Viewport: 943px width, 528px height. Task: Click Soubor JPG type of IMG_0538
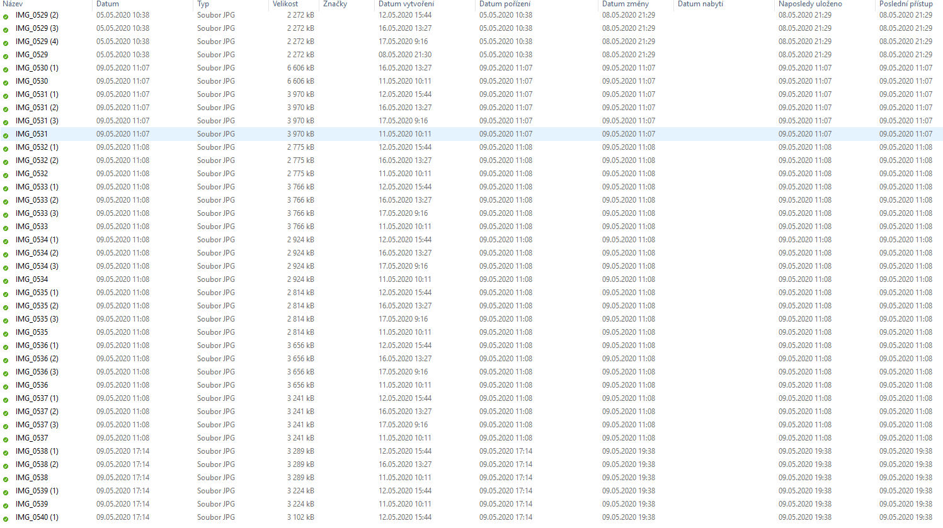(x=216, y=478)
